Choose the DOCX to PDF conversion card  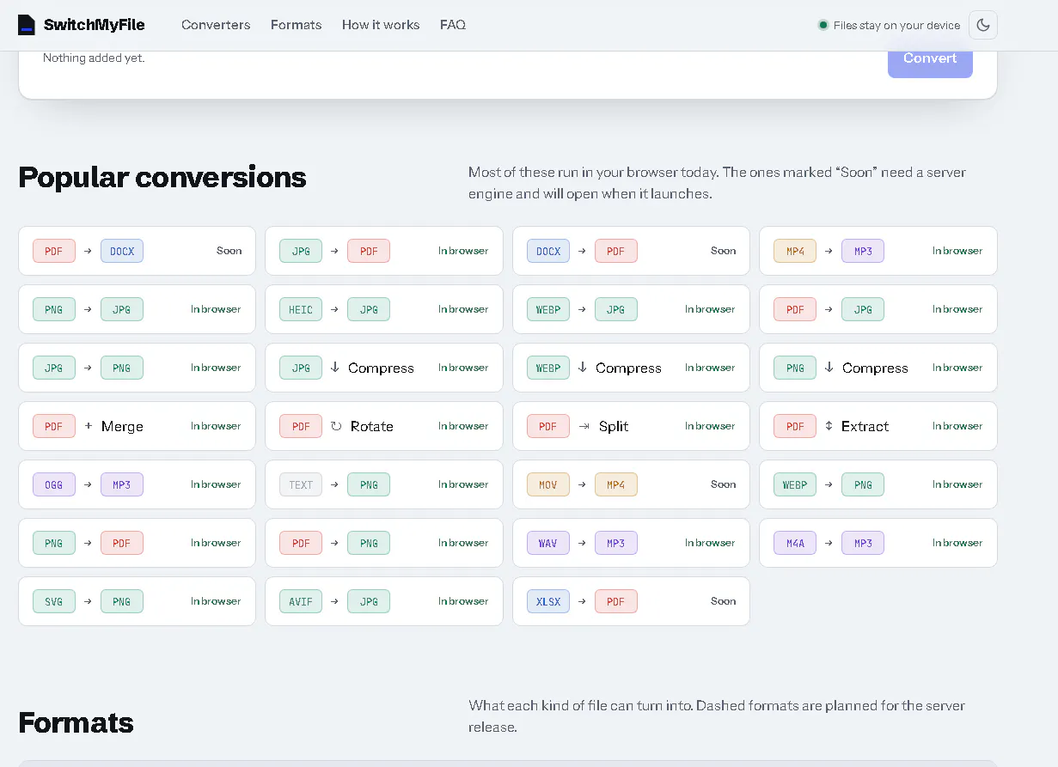[x=632, y=251]
